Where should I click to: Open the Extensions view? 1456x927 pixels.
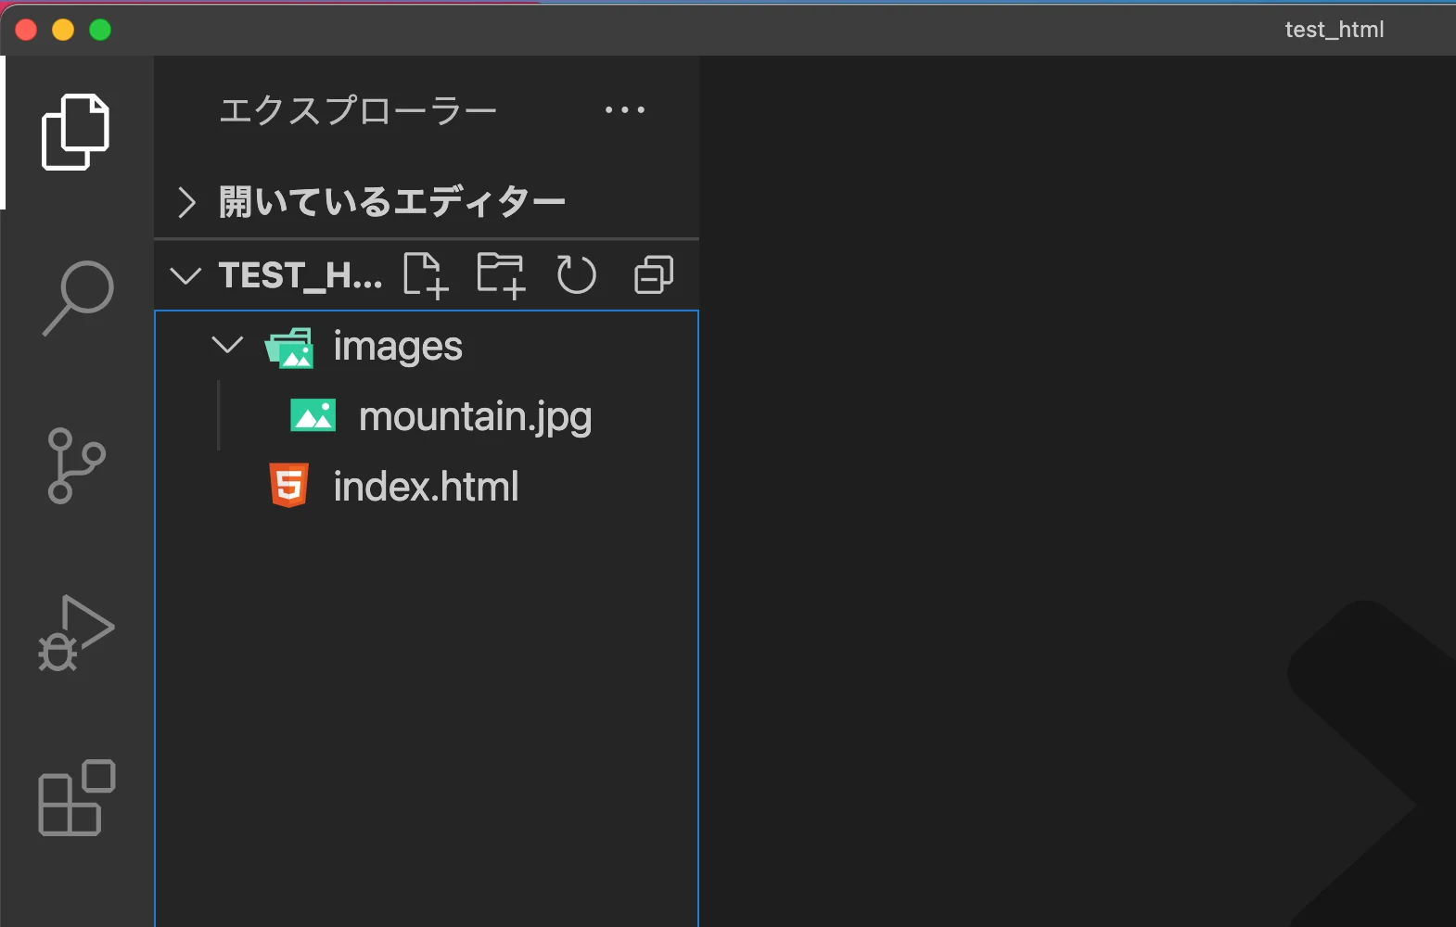tap(76, 798)
